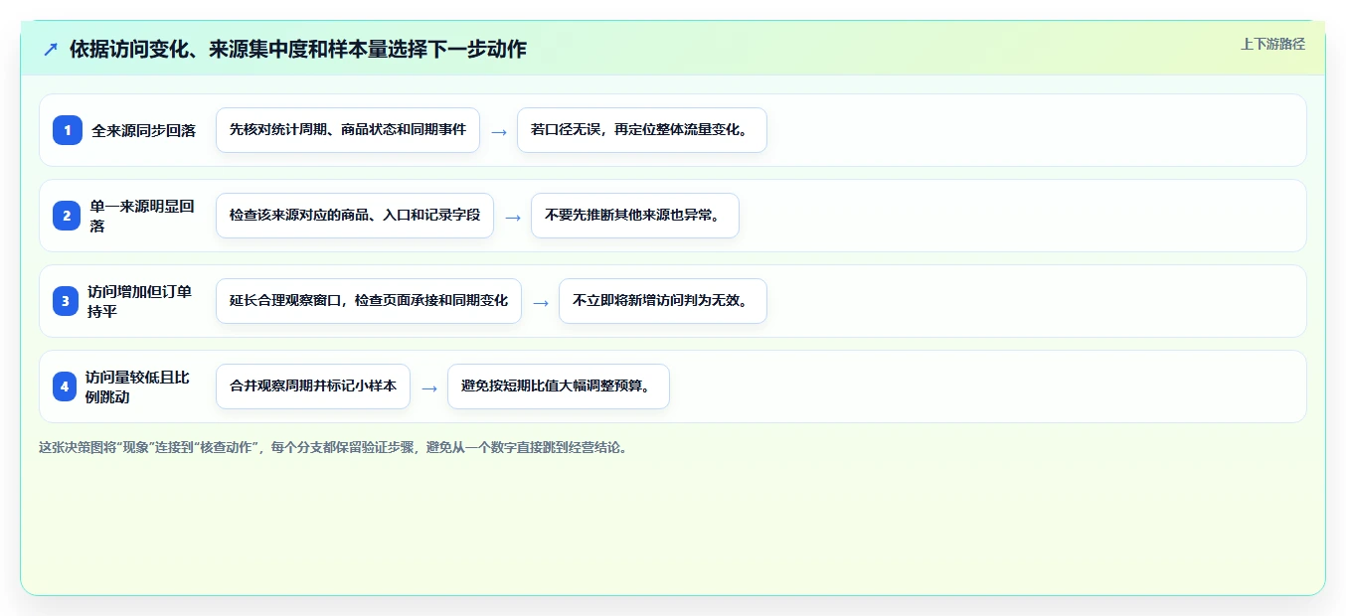Click the diagonal arrow icon beside the heading
Image resolution: width=1346 pixels, height=616 pixels.
click(x=51, y=49)
